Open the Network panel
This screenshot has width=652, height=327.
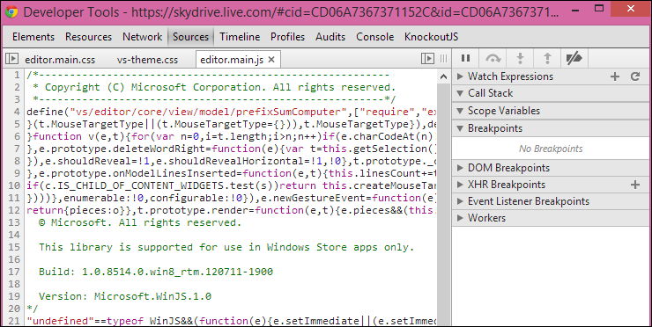[142, 37]
